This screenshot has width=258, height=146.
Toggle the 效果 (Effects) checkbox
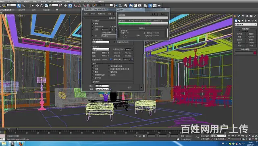(x=93, y=69)
